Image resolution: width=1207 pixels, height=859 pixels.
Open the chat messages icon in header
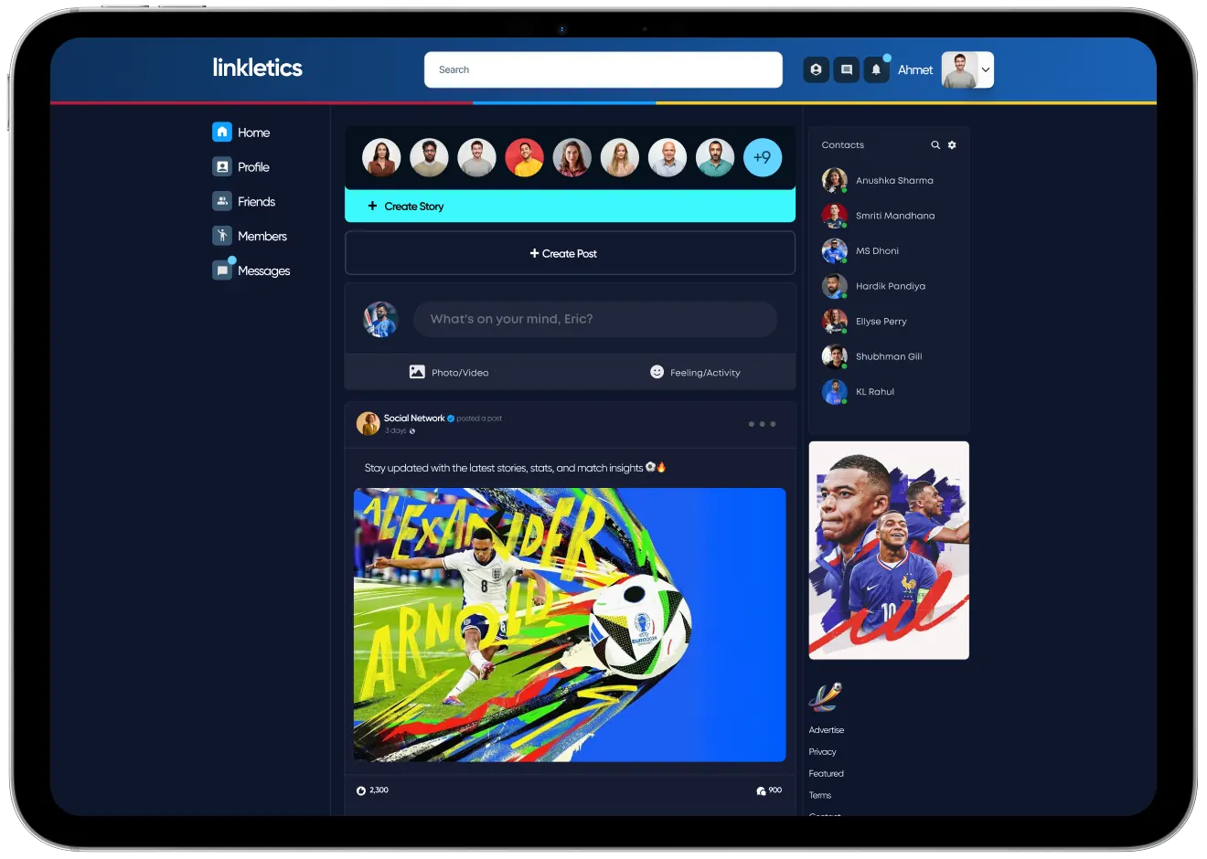coord(847,69)
